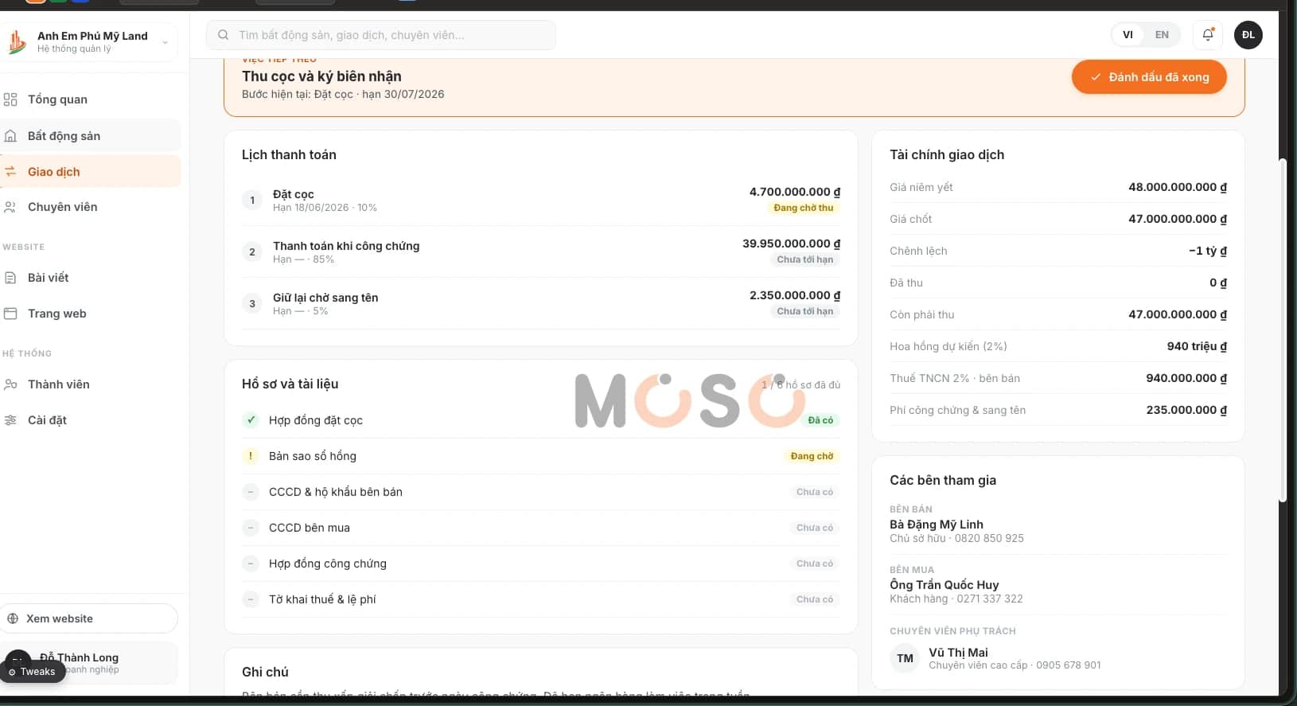Click the page scrollbar on the right edge
Viewport: 1297px width, 706px height.
pyautogui.click(x=1282, y=330)
